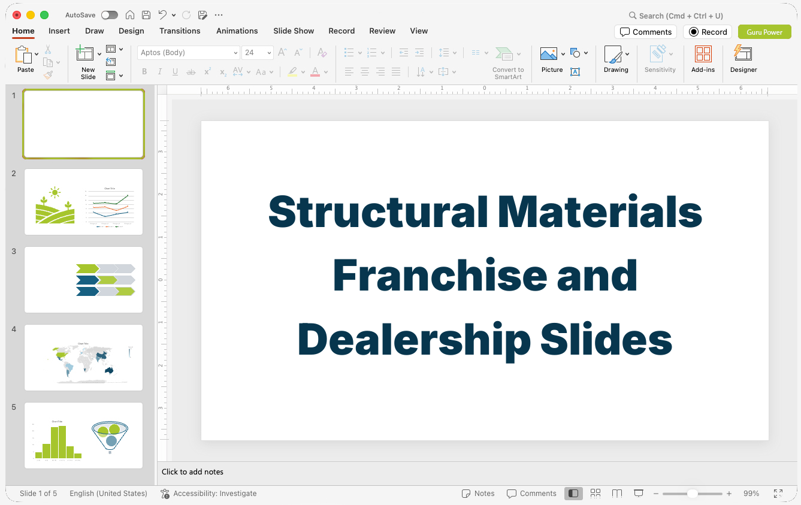Toggle Bold formatting
The image size is (801, 505).
pyautogui.click(x=144, y=72)
